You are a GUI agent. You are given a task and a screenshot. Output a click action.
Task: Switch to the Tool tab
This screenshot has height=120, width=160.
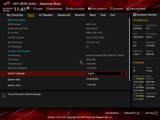click(x=103, y=15)
